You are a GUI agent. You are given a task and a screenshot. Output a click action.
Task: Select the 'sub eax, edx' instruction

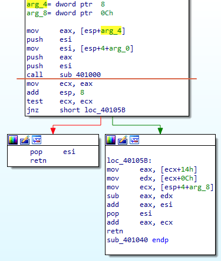click(140, 196)
